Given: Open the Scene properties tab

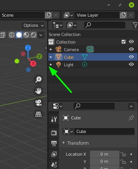Looking at the screenshot, I should click(54, 165).
